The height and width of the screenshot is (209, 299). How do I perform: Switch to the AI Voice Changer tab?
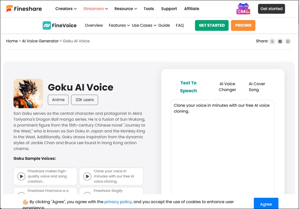pyautogui.click(x=227, y=87)
